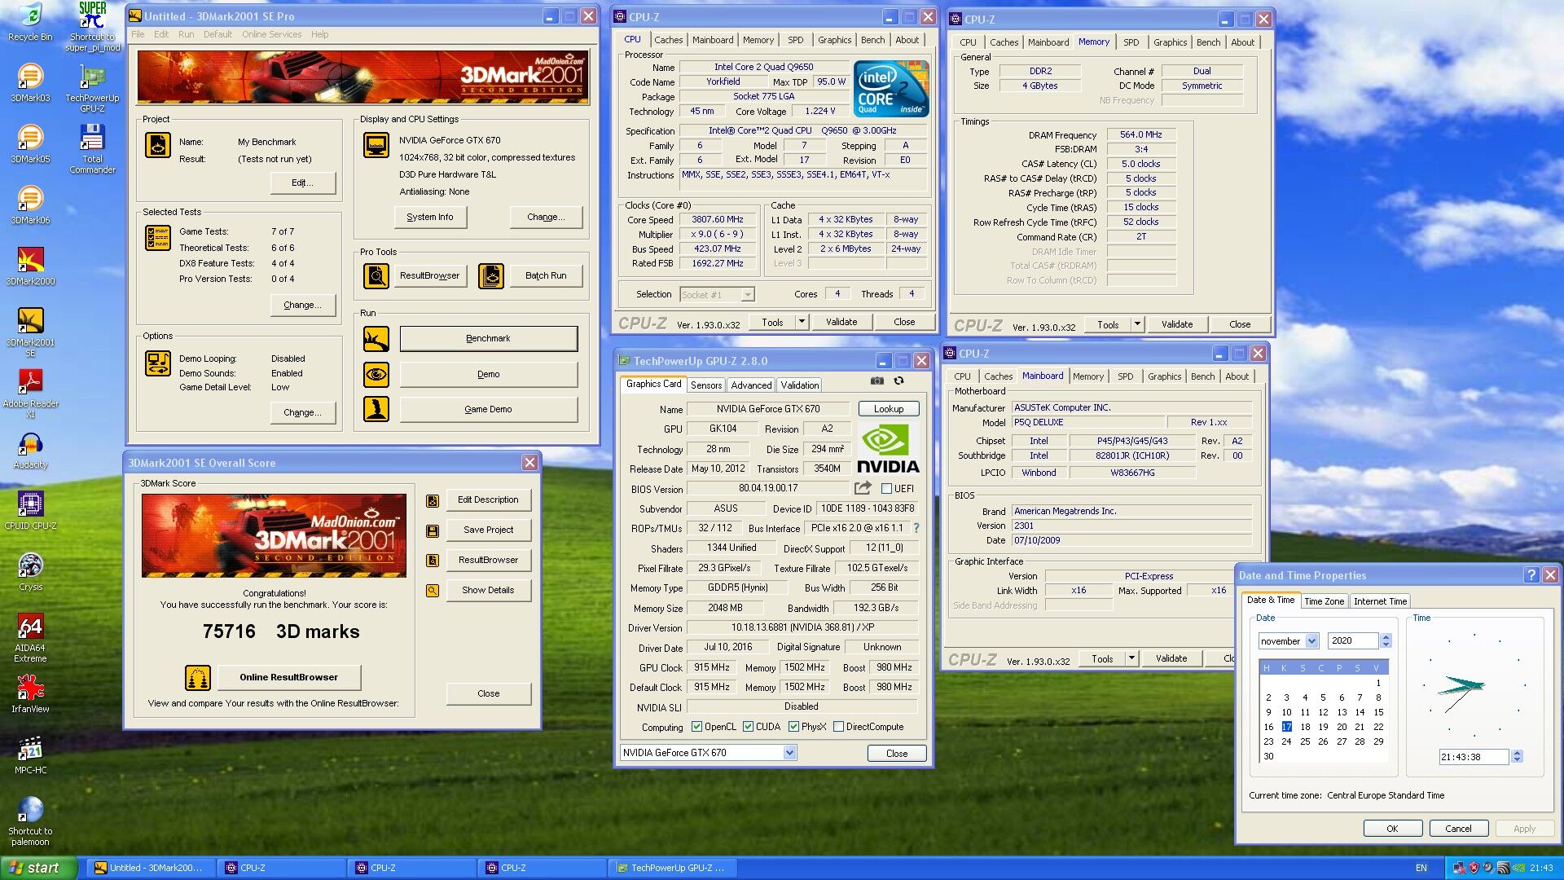Launch the 3DMark03 desktop shortcut

click(x=30, y=83)
